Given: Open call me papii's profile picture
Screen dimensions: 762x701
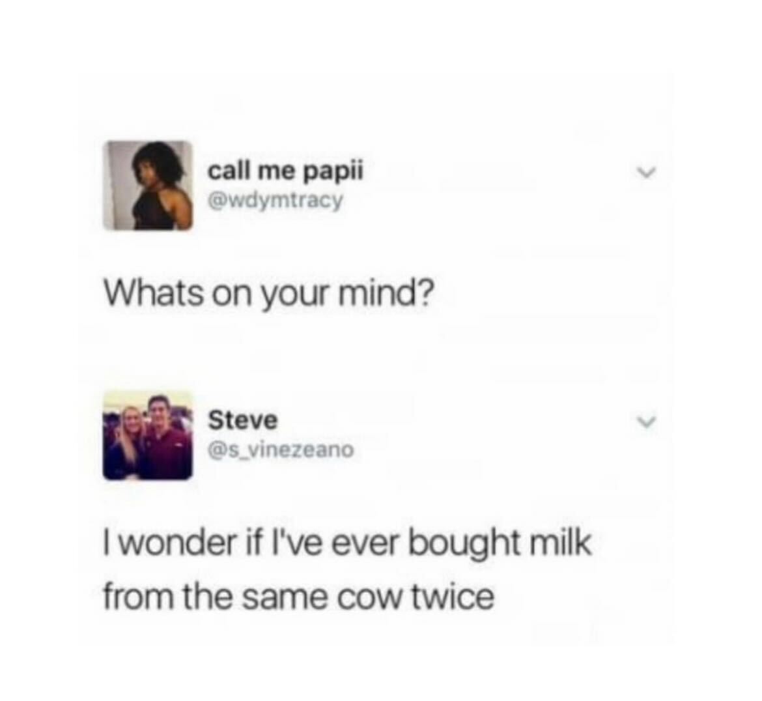Looking at the screenshot, I should click(148, 185).
